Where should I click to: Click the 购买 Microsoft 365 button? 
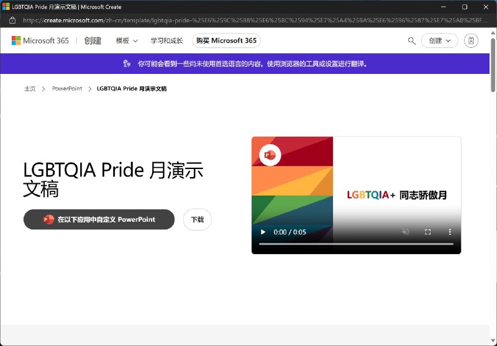pyautogui.click(x=226, y=41)
